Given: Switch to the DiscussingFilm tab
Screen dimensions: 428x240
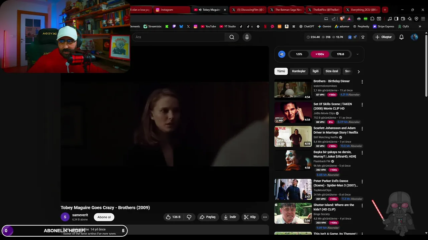Looking at the screenshot, I should click(248, 10).
